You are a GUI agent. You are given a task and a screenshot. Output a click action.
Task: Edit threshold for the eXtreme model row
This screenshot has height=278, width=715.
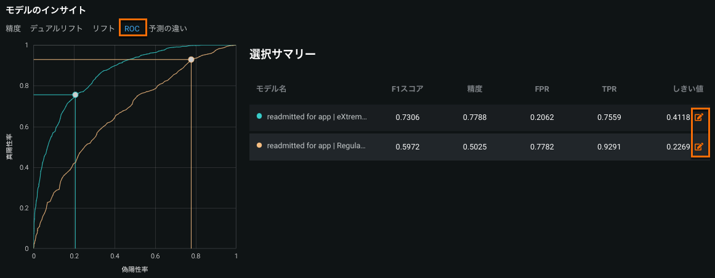[698, 117]
